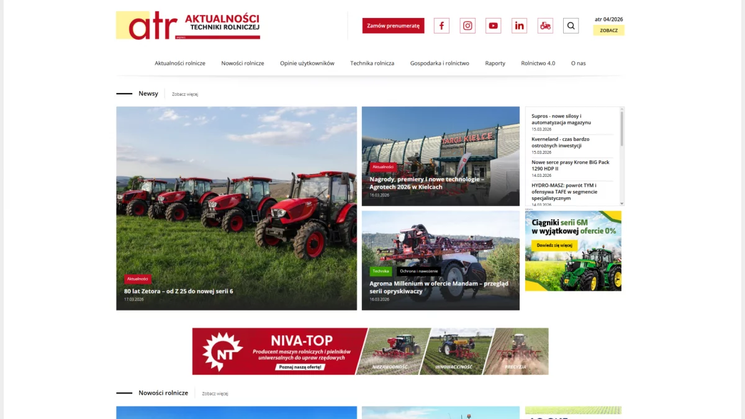Click the NT sun logo on NIVA-TOP banner
745x419 pixels.
223,351
